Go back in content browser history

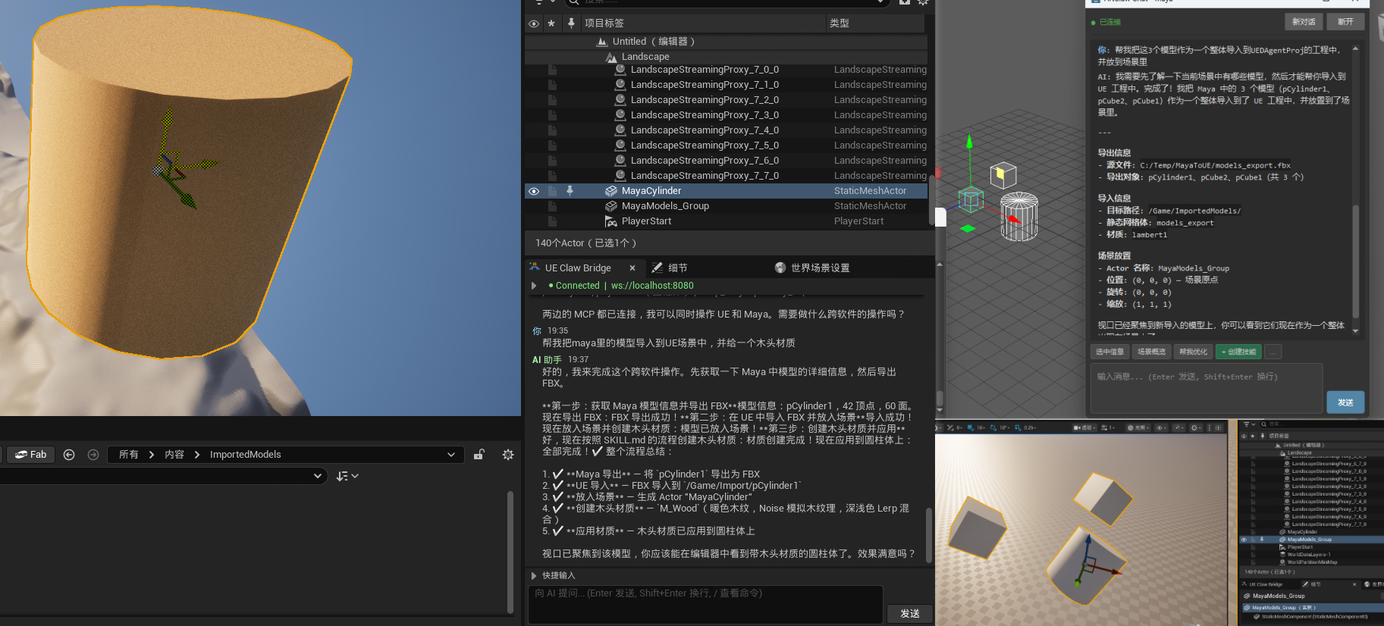pyautogui.click(x=69, y=455)
